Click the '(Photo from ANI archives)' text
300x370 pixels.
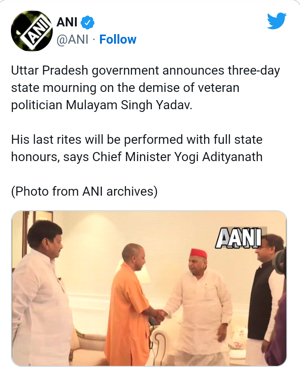pos(85,191)
